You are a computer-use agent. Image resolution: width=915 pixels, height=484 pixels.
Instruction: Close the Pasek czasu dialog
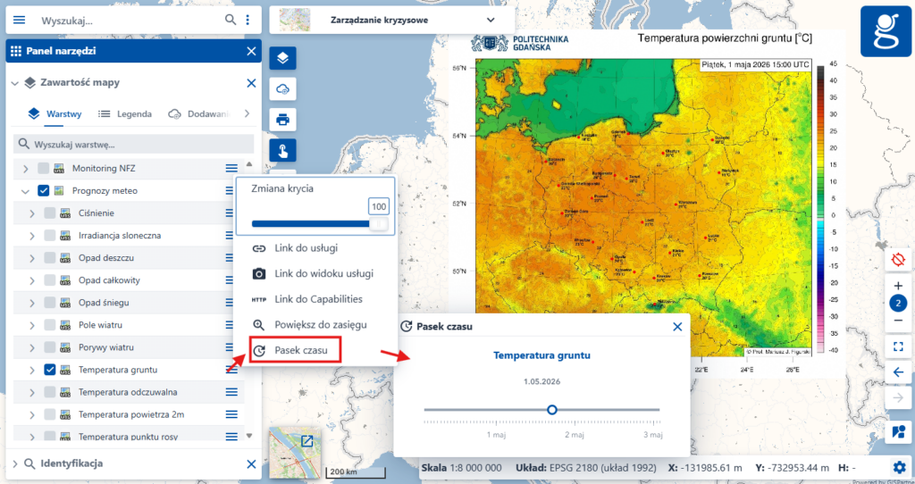tap(677, 327)
